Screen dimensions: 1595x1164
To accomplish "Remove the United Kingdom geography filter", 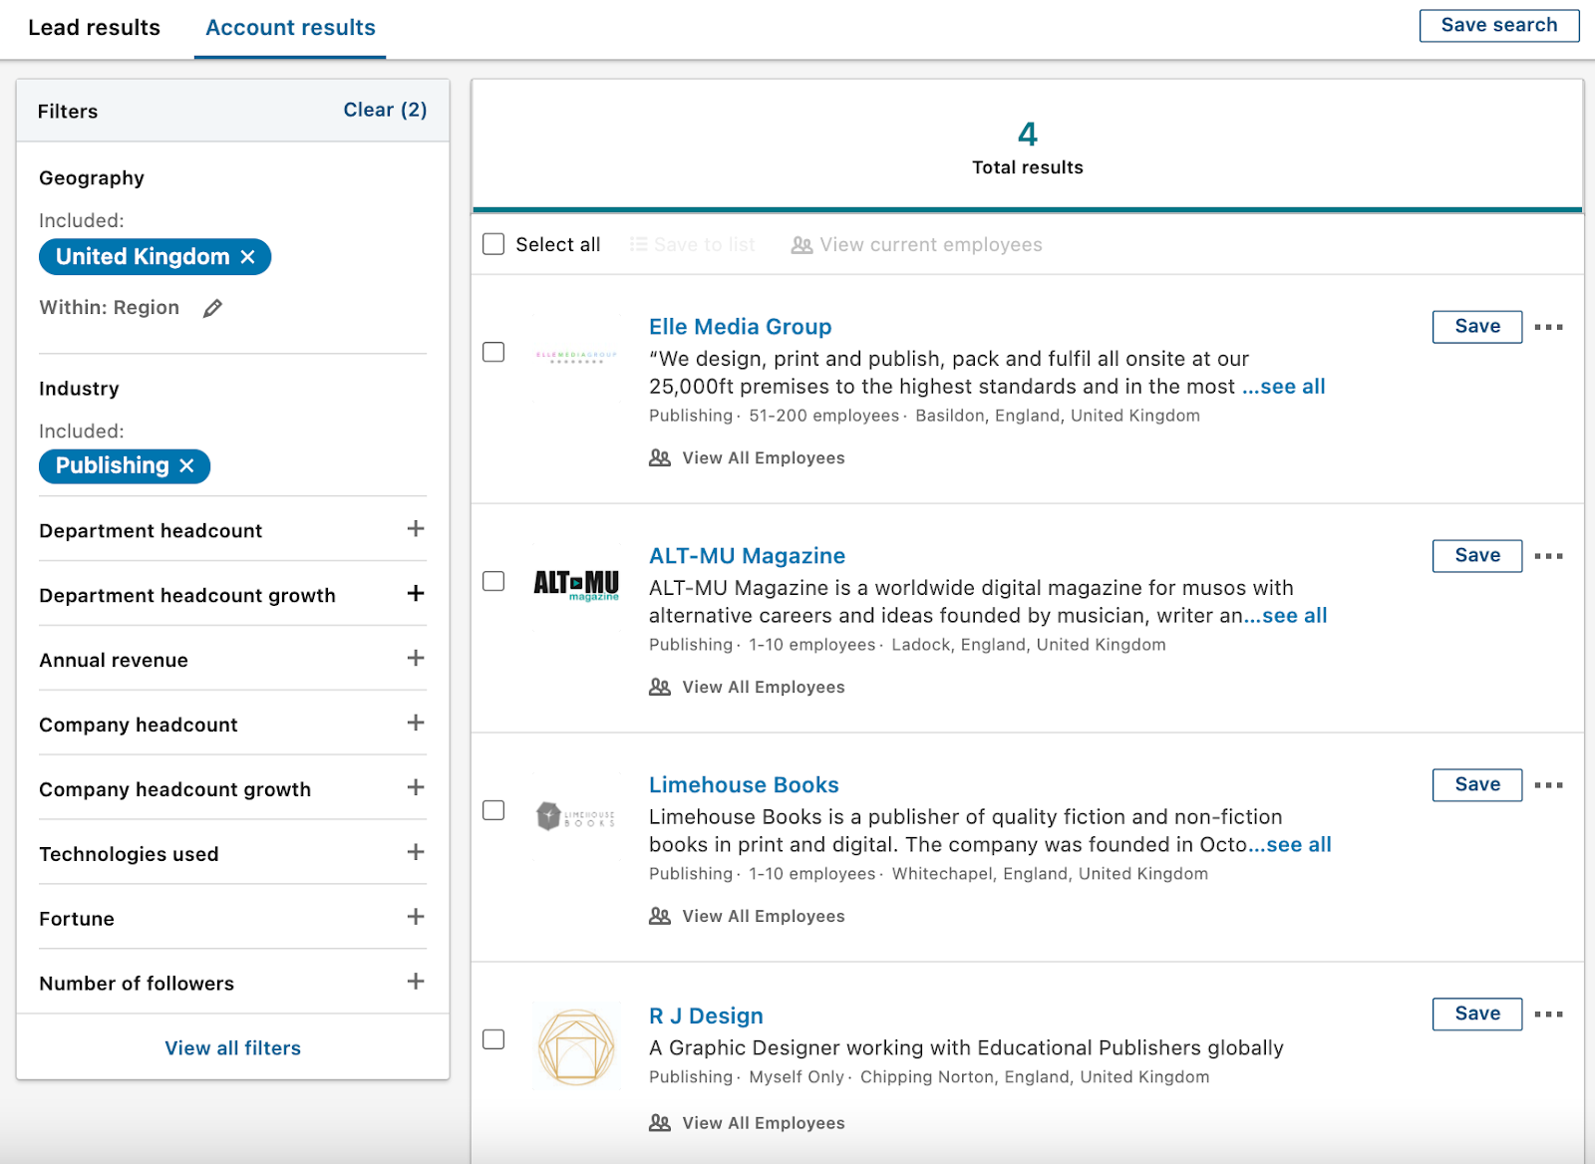I will [x=248, y=257].
